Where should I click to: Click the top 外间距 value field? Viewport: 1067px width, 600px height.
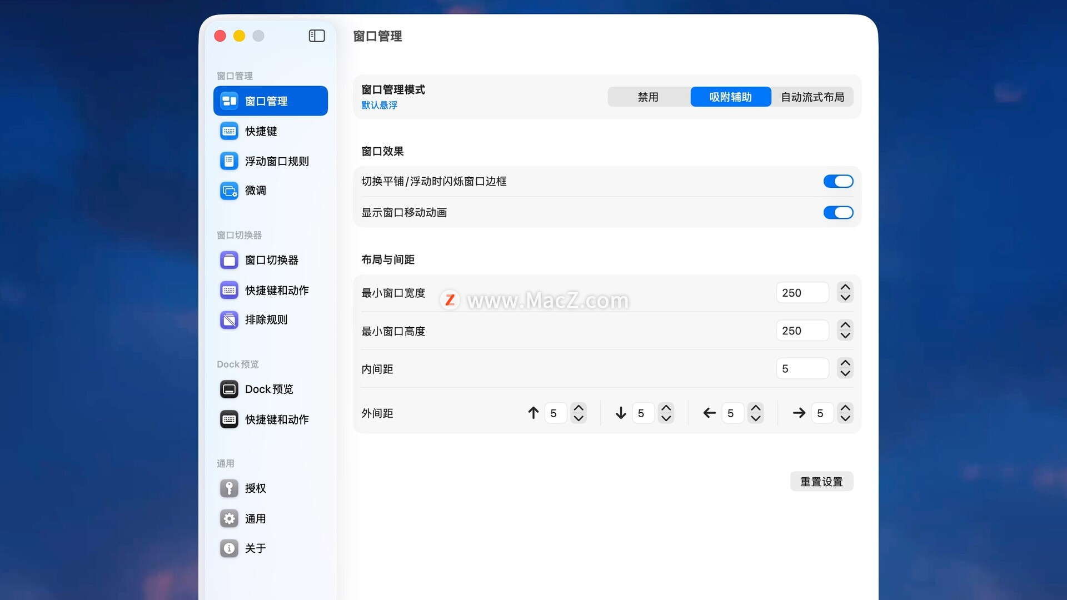click(x=555, y=413)
